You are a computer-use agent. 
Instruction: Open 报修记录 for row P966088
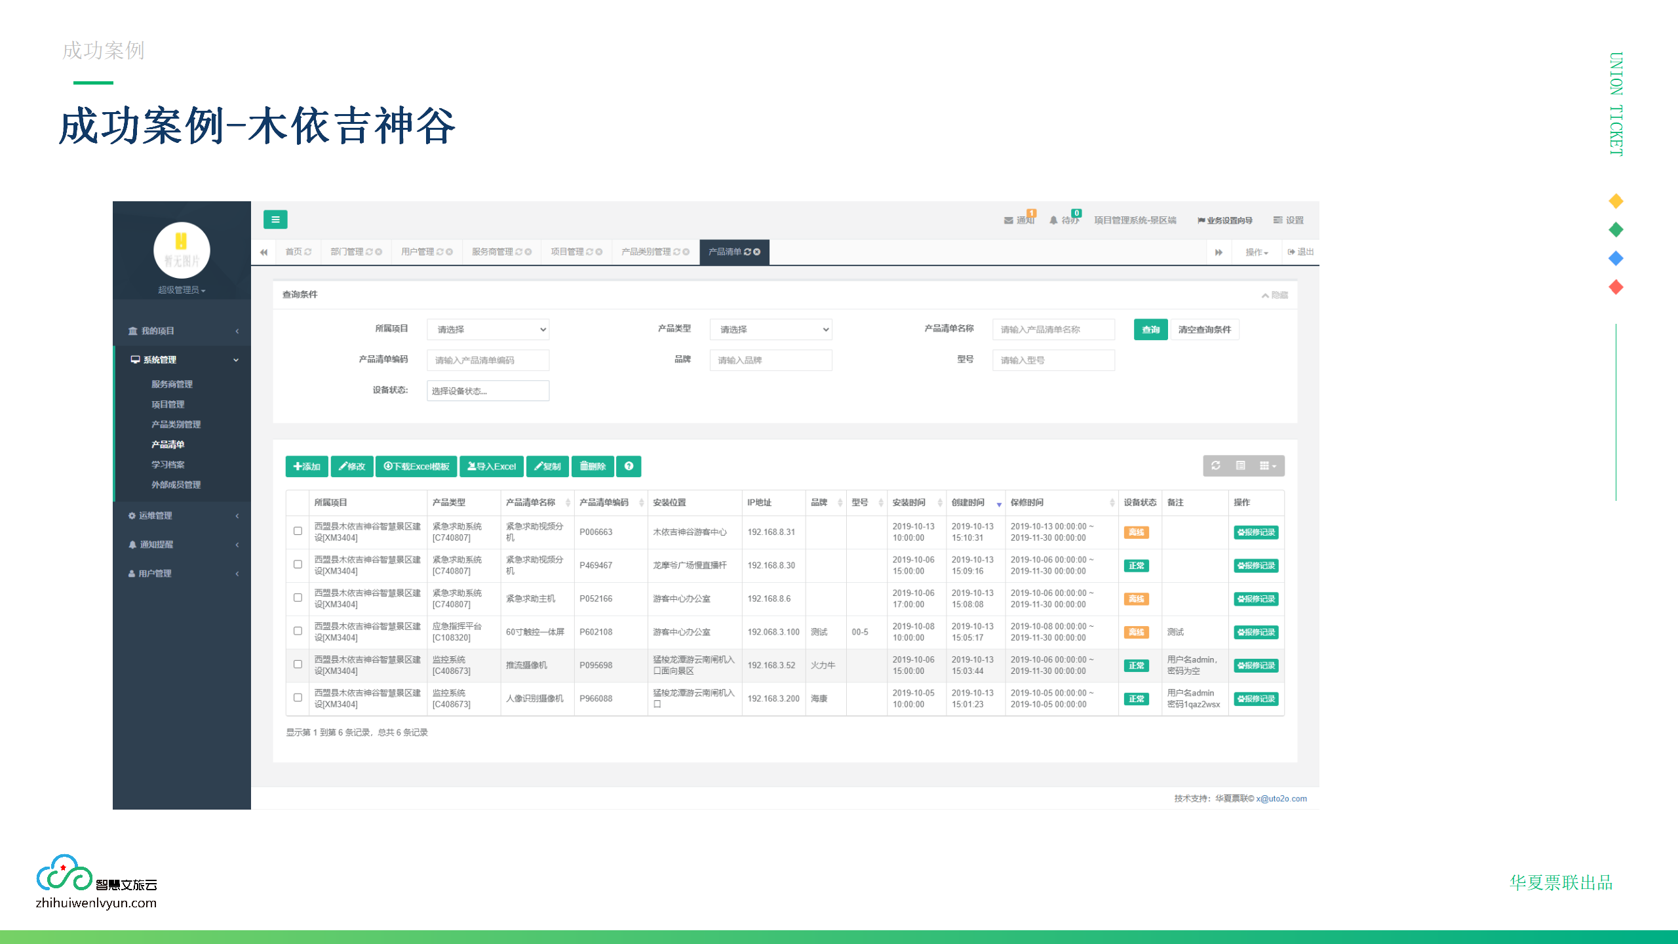click(x=1256, y=699)
